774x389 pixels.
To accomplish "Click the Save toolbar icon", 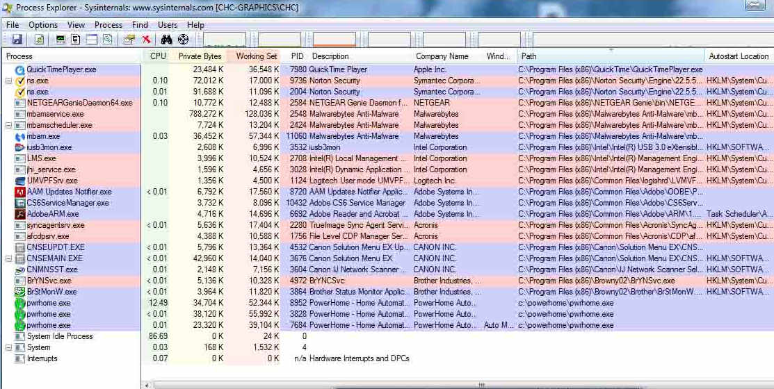I will 17,40.
